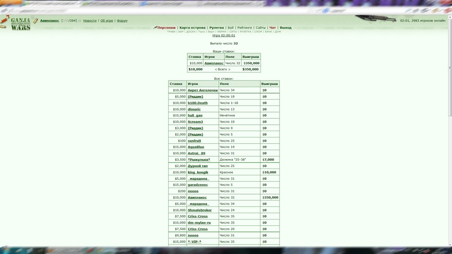Click the Числа 1-18 cell
Viewport: 452px width, 254px height.
point(239,103)
